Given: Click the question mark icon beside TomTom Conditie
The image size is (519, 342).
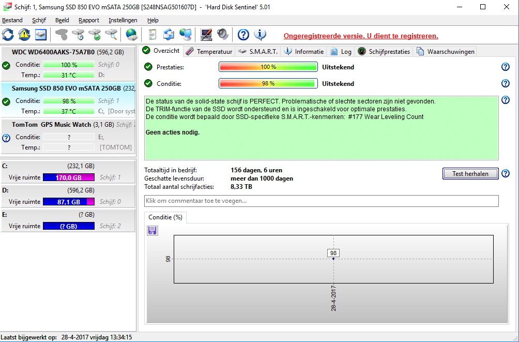Looking at the screenshot, I should [x=6, y=138].
